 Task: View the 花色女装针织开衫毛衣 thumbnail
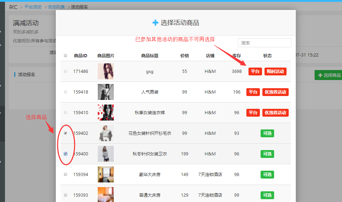tap(106, 133)
